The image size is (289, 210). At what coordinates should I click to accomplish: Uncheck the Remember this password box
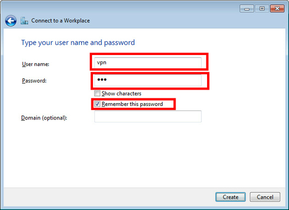[97, 104]
